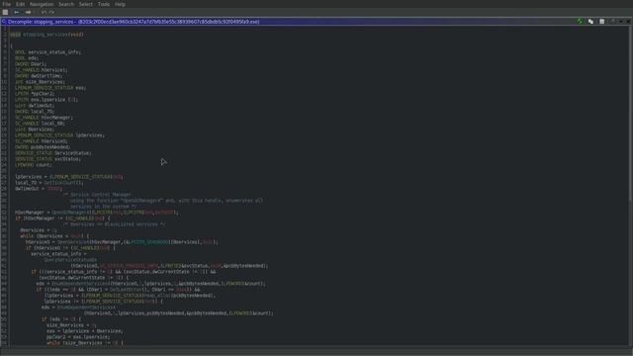
Task: Open the Decompile panel dropdown menu arrow
Action: pyautogui.click(x=621, y=22)
